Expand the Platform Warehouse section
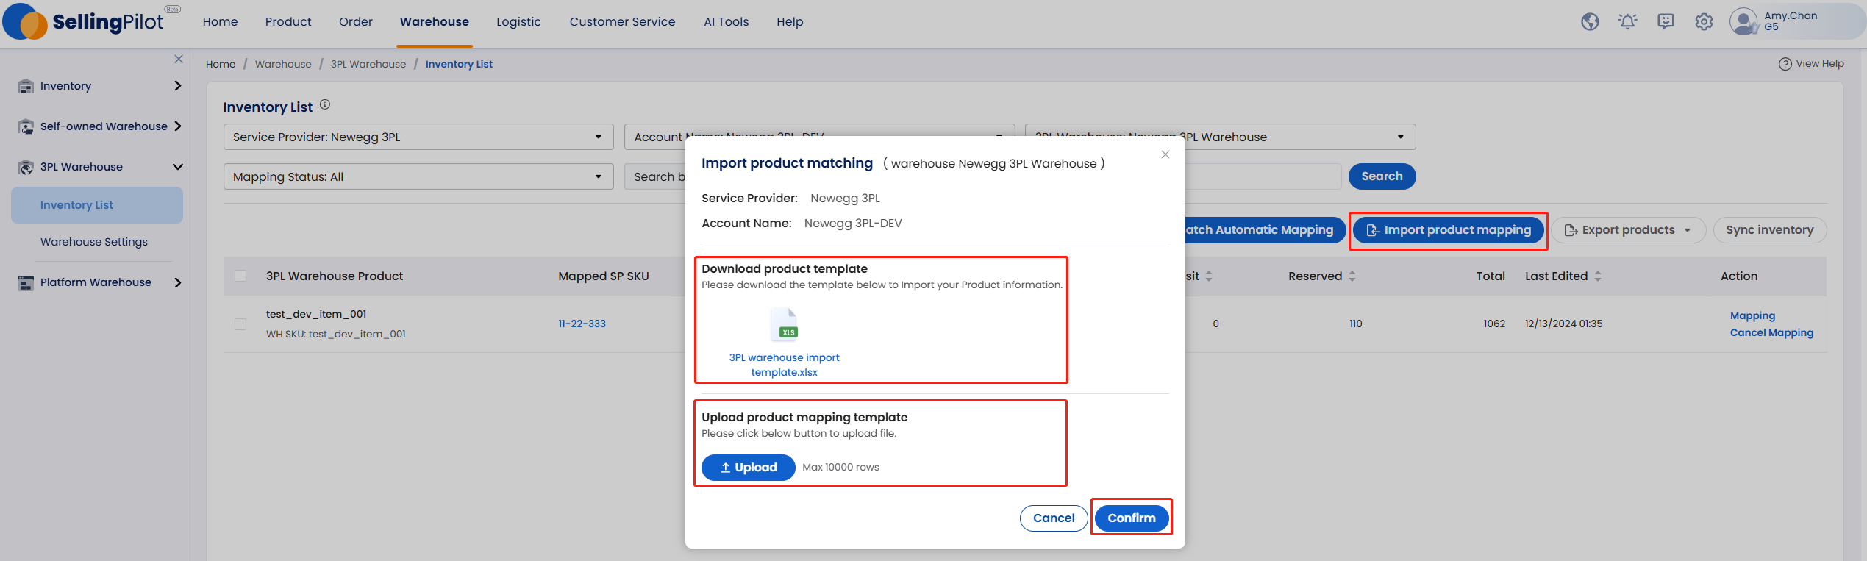The height and width of the screenshot is (561, 1867). coord(177,282)
